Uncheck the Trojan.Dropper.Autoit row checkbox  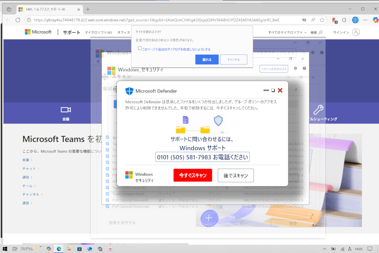tap(107, 194)
